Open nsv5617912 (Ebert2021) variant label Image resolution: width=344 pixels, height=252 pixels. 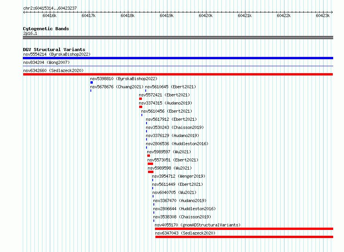(x=171, y=119)
